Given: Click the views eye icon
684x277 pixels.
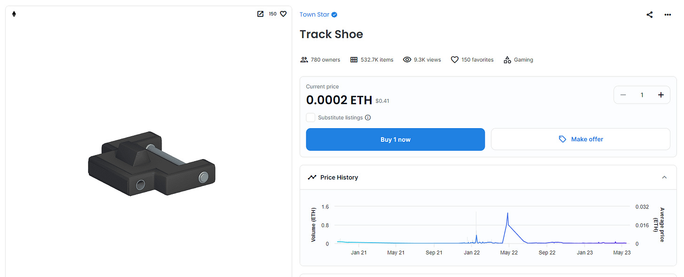Looking at the screenshot, I should 407,60.
